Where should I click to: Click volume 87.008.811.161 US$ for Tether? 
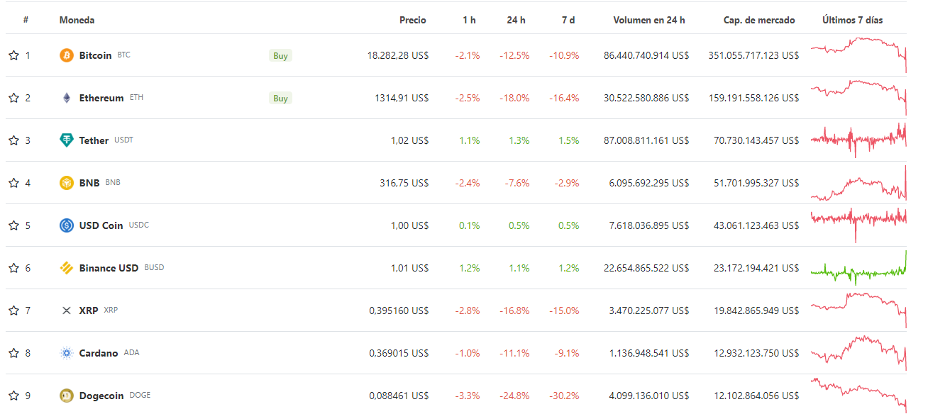coord(646,140)
